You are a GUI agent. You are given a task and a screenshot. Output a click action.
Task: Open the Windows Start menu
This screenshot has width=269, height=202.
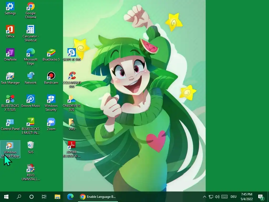click(x=6, y=197)
